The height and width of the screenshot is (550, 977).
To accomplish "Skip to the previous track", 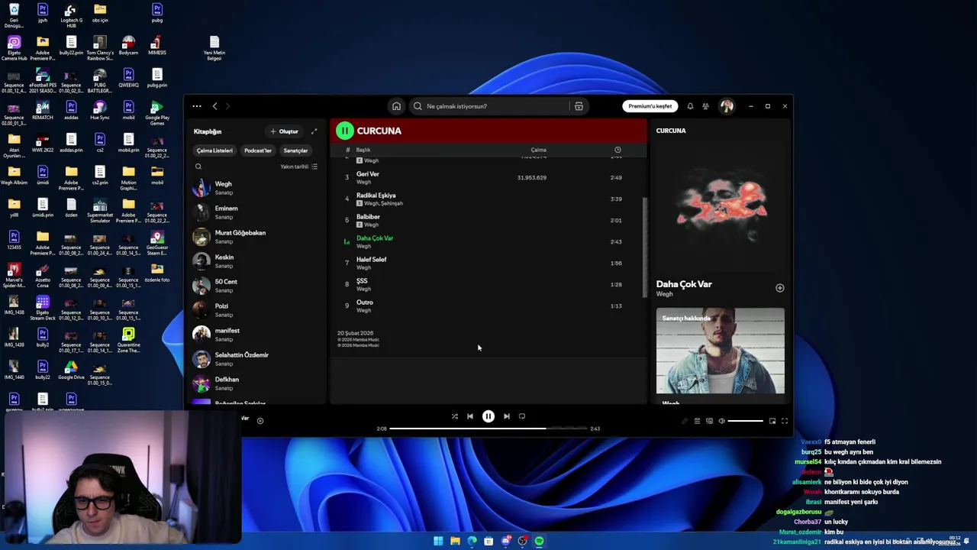I will [470, 416].
